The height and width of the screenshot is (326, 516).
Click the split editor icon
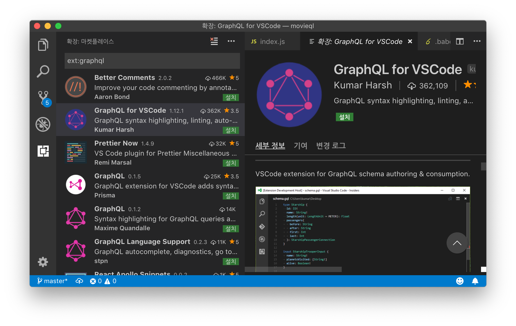460,42
